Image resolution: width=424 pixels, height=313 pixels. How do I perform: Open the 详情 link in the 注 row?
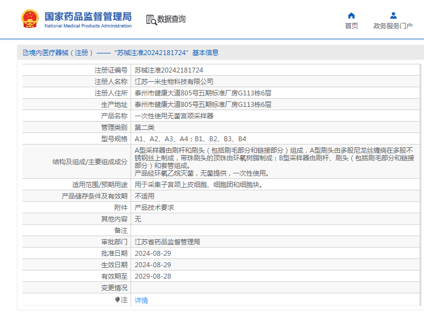(x=141, y=300)
